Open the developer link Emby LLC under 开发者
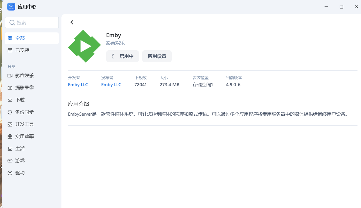Image resolution: width=361 pixels, height=208 pixels. click(78, 85)
